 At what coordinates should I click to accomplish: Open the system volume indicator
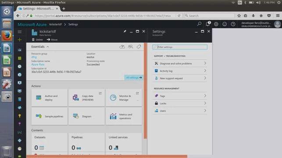pos(258,3)
